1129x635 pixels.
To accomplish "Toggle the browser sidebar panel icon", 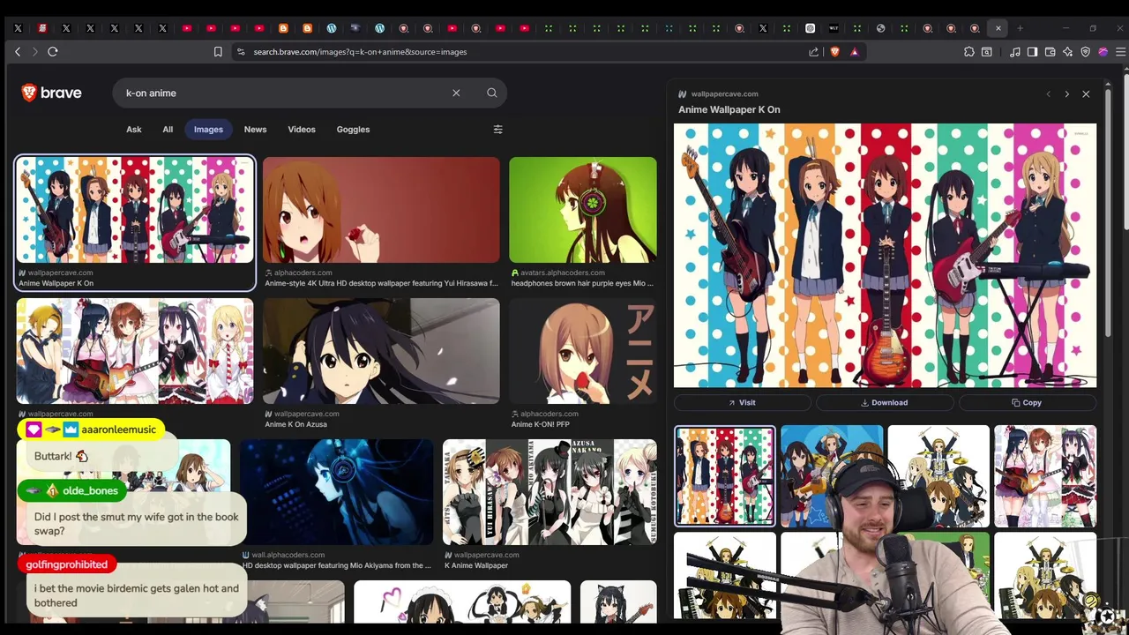I will point(1032,52).
